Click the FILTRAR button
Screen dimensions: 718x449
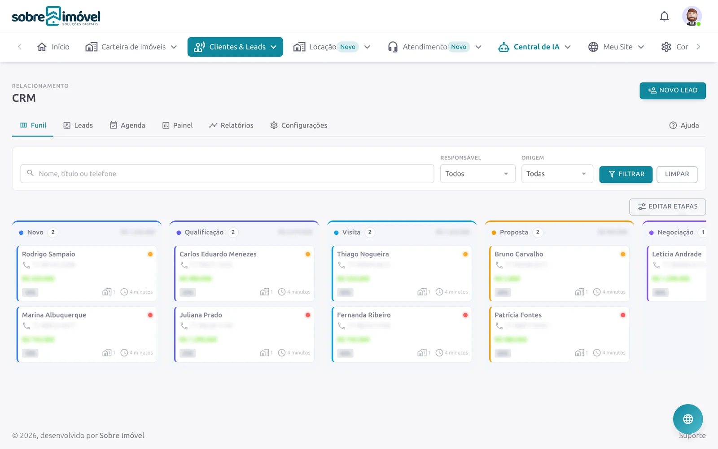[626, 174]
